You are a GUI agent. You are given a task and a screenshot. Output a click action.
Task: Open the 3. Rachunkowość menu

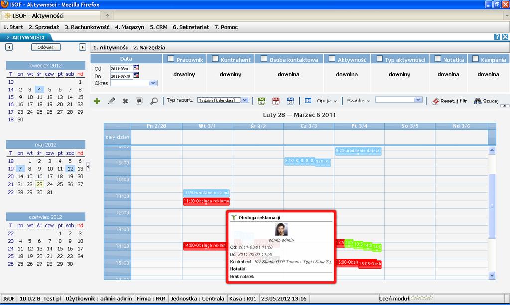click(x=87, y=27)
